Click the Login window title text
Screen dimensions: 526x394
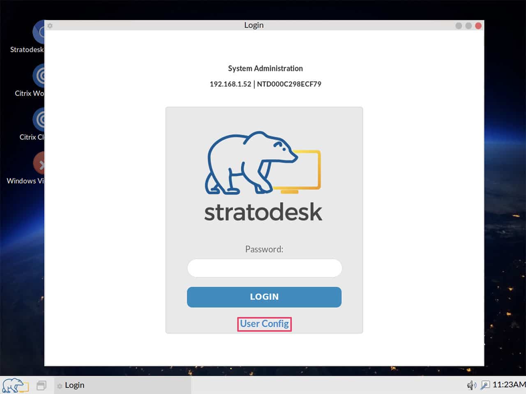(254, 25)
